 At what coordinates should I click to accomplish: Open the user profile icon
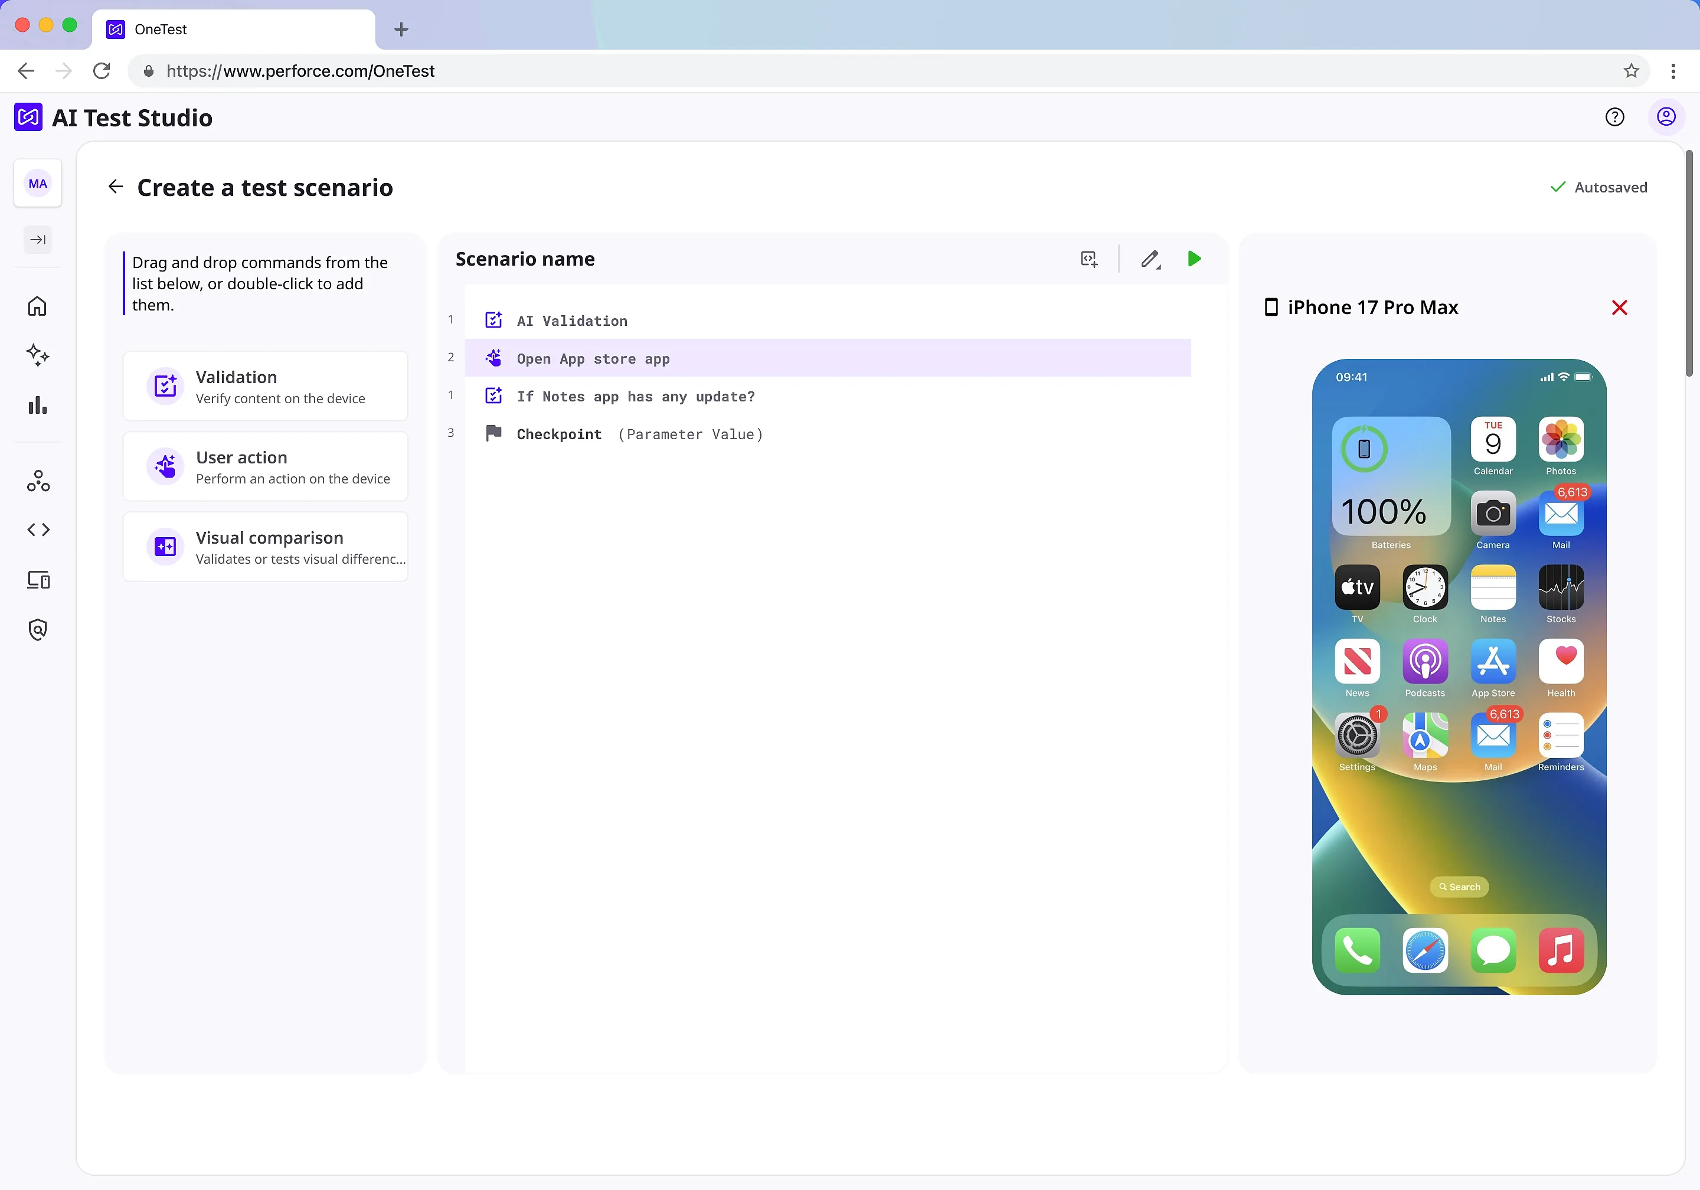(1666, 117)
